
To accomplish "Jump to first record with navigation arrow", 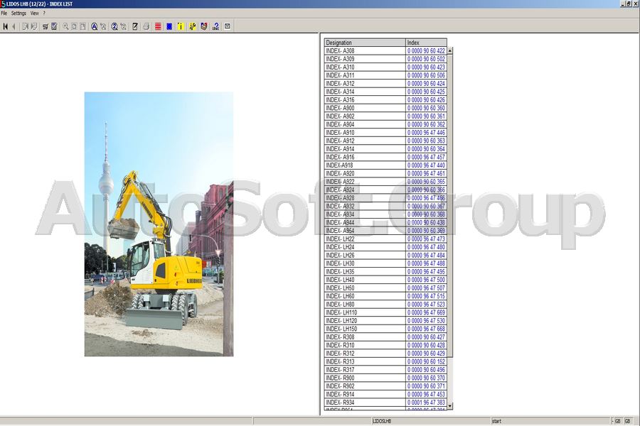I will click(6, 26).
